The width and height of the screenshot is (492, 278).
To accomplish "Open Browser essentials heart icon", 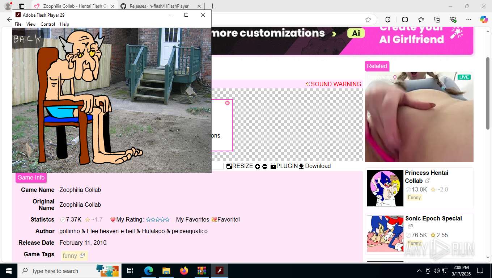I will (x=453, y=20).
